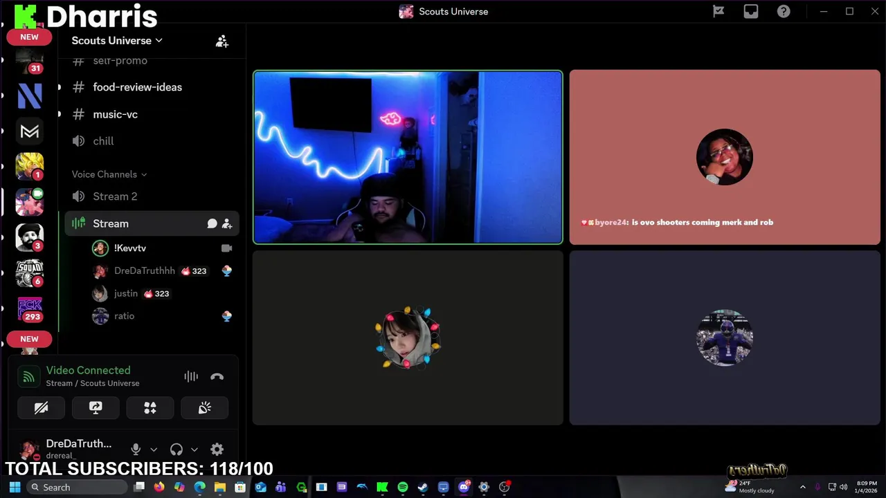The width and height of the screenshot is (886, 498).
Task: Open Spotify from the taskbar
Action: click(402, 487)
